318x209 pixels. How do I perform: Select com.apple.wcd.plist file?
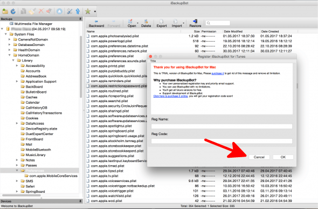click(107, 201)
